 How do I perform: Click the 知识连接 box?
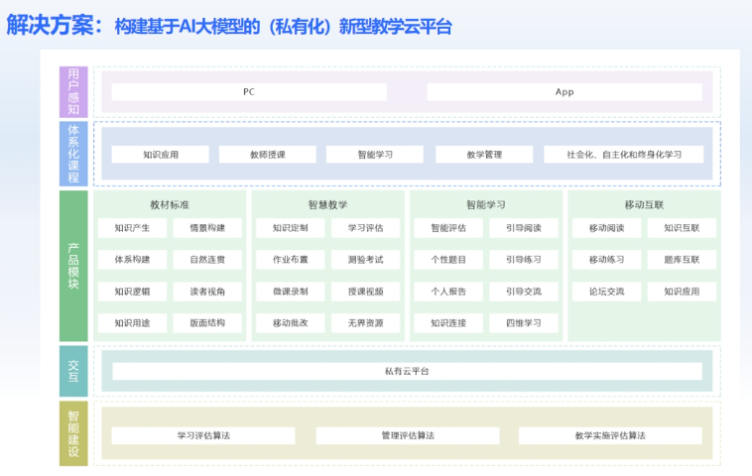(x=448, y=323)
